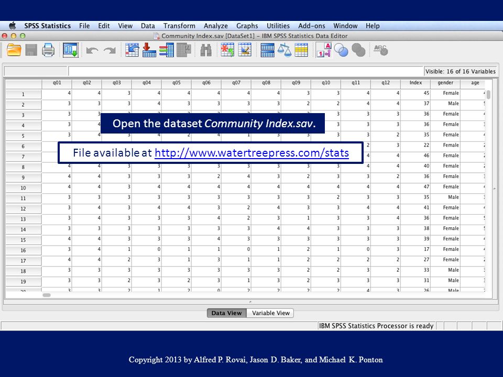
Task: Click Use variable sets circles icon
Action: coord(341,50)
